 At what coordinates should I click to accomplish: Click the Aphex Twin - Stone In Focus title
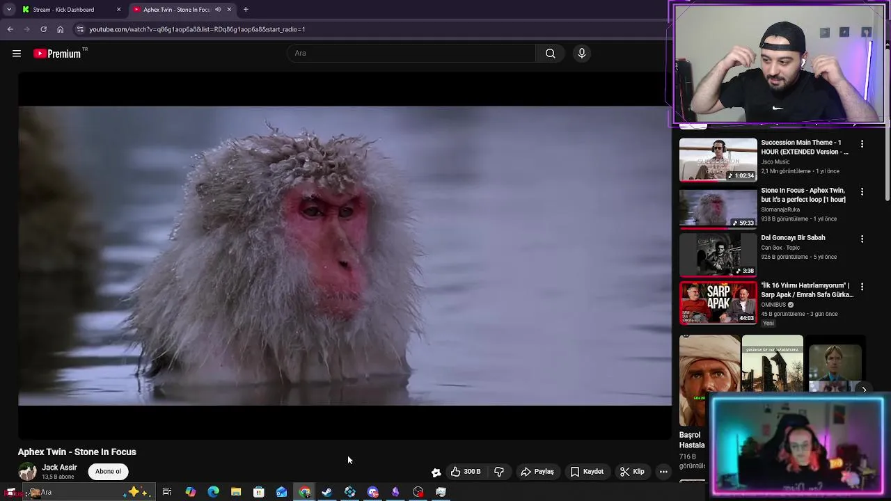[x=77, y=452]
